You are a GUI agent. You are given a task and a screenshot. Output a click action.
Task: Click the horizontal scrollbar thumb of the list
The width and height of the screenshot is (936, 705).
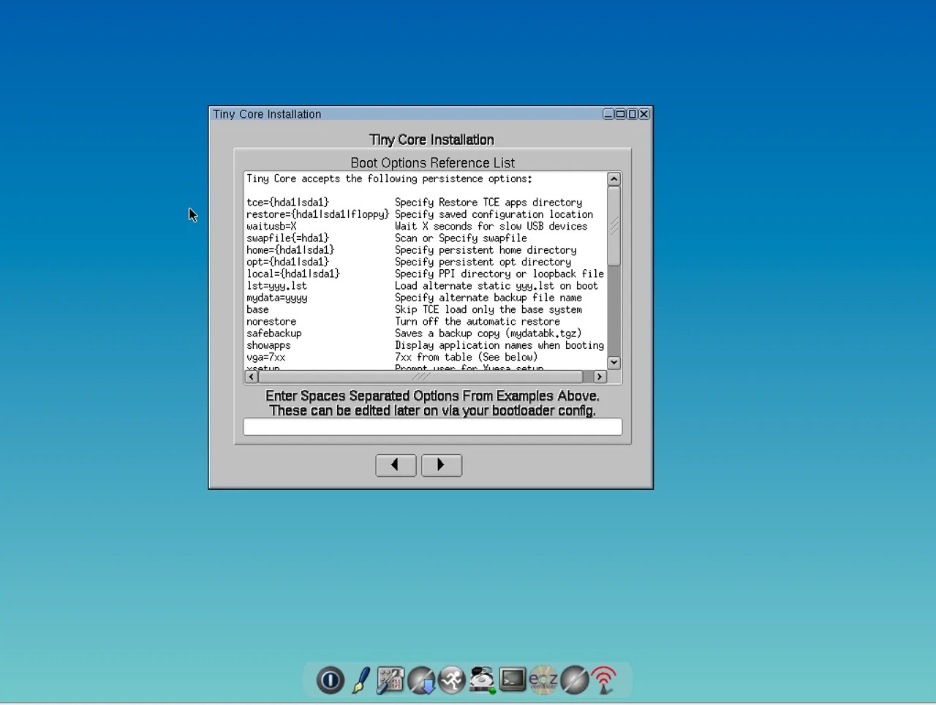coord(420,377)
